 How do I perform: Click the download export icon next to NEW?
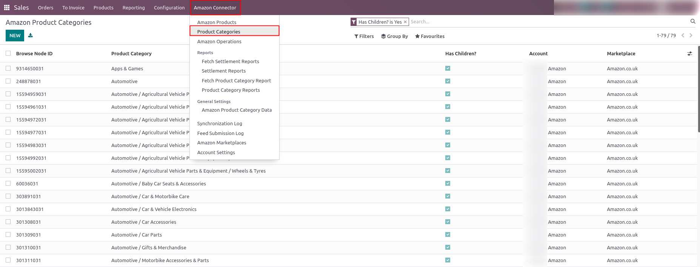[x=31, y=35]
